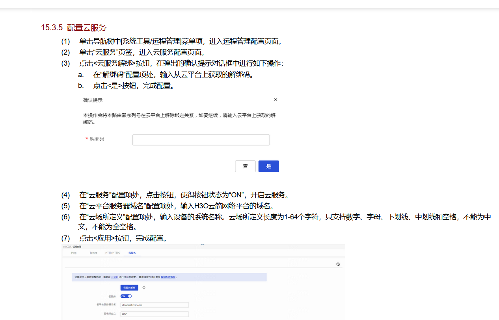Screen dimensions: 499x320
Task: Click the 系统工具 / 远程管理 breadcrumb
Action: point(72,246)
